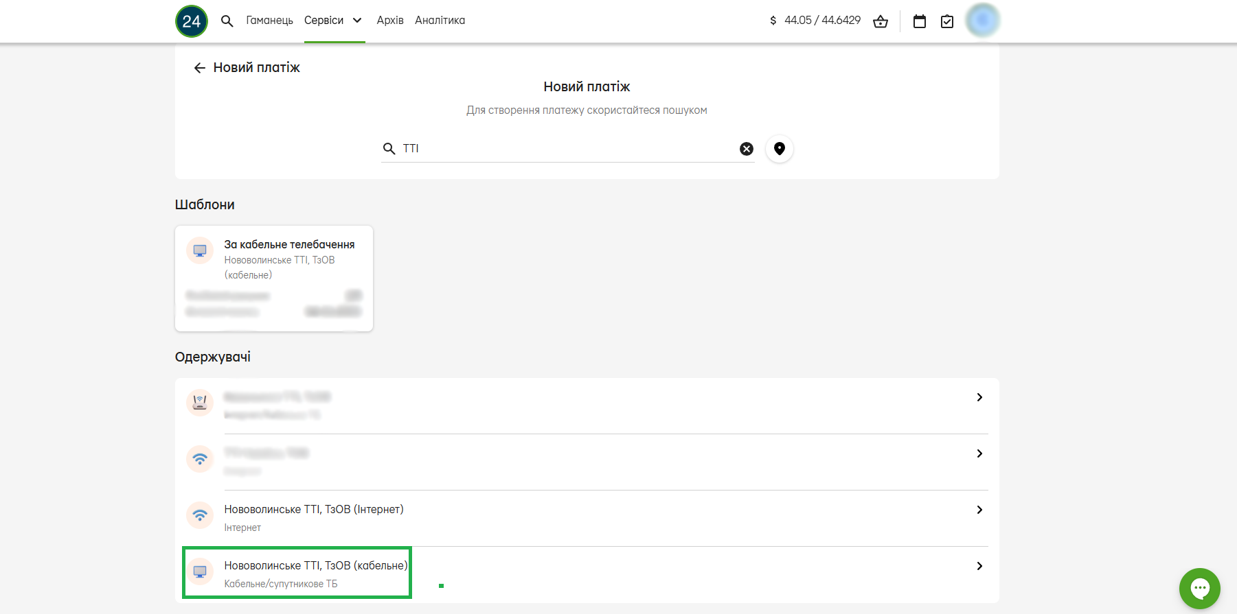
Task: Open the template За кабельне телебачення
Action: 274,279
